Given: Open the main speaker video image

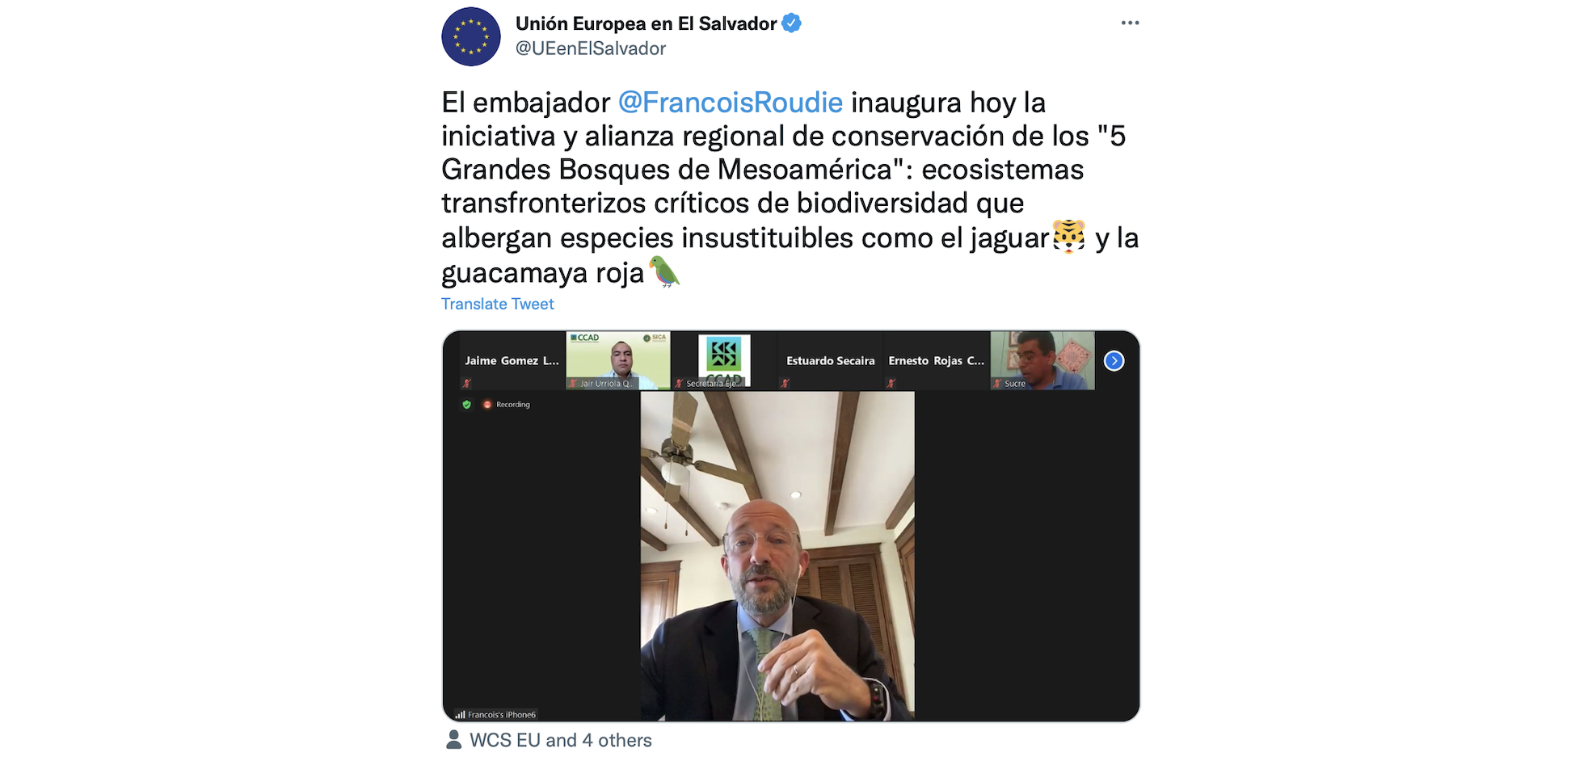Looking at the screenshot, I should click(x=777, y=556).
